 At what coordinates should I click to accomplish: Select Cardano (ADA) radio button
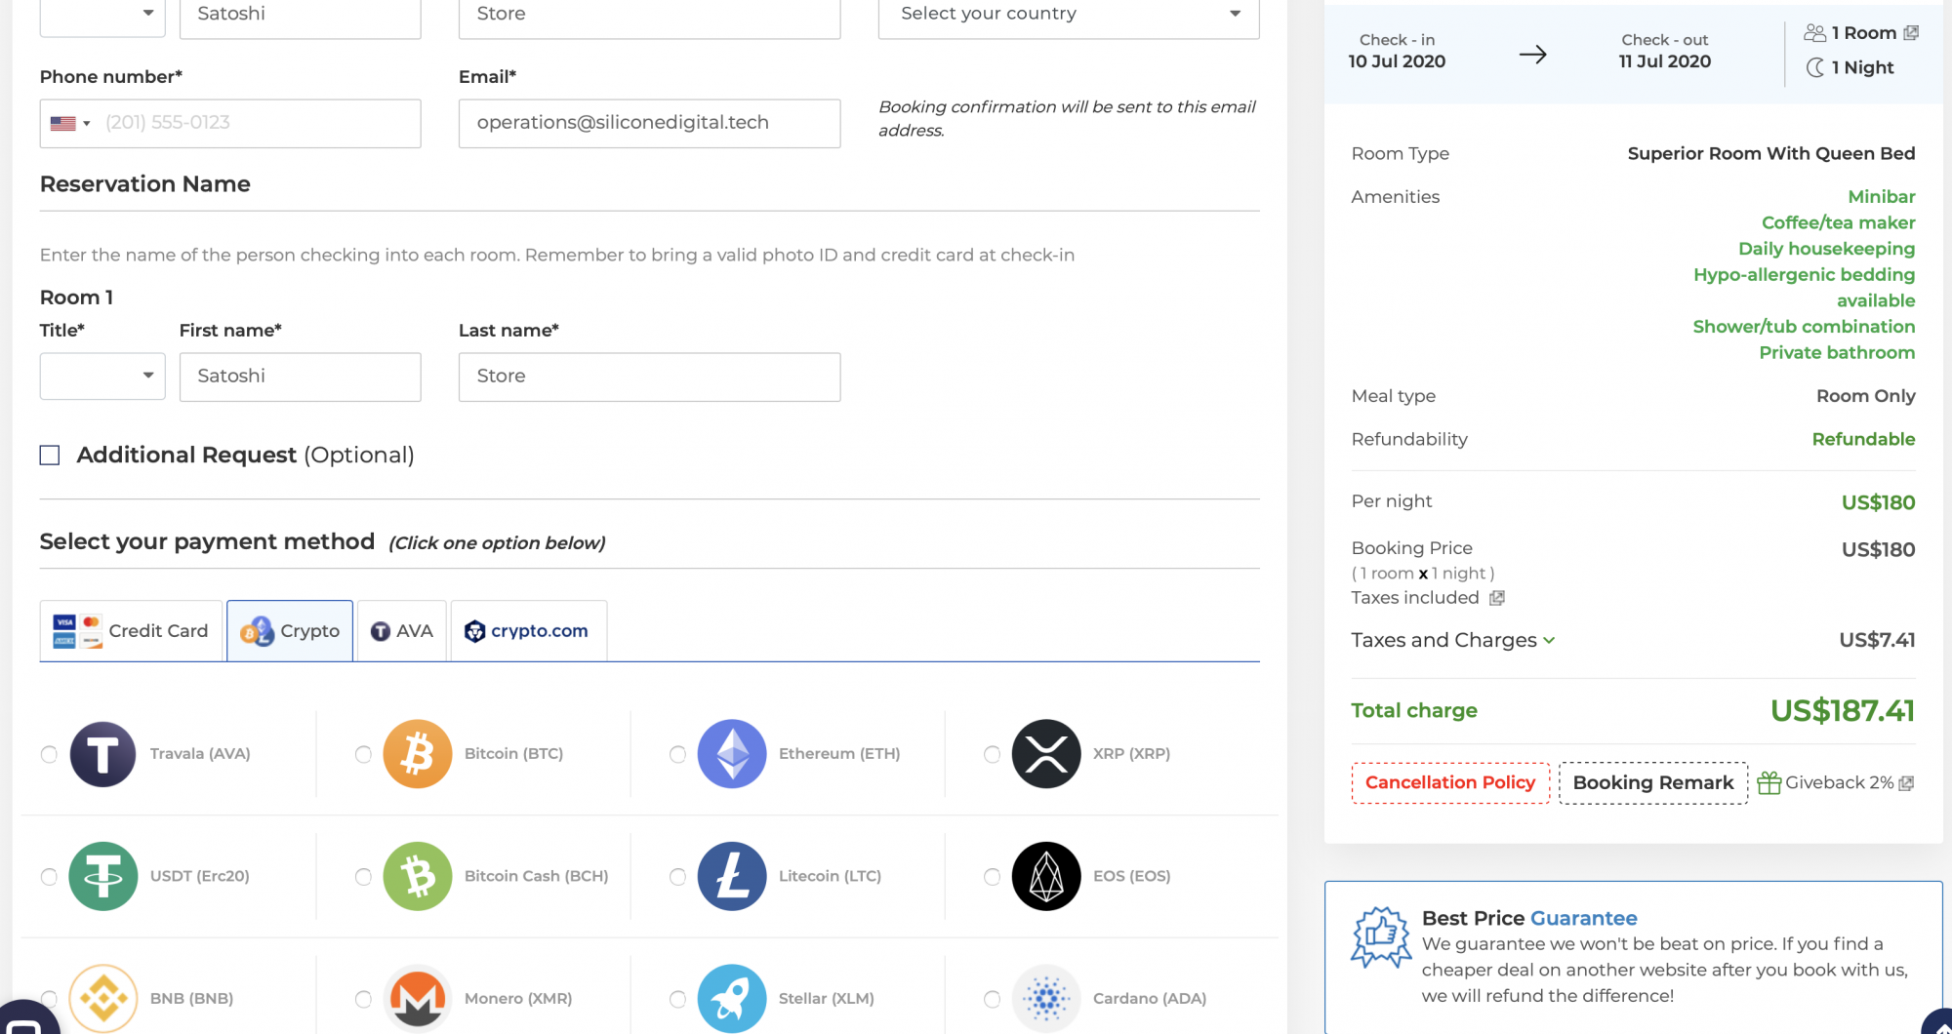pos(992,999)
